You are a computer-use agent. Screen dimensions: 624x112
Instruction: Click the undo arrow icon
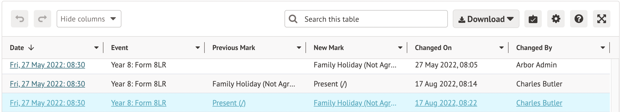(x=20, y=19)
